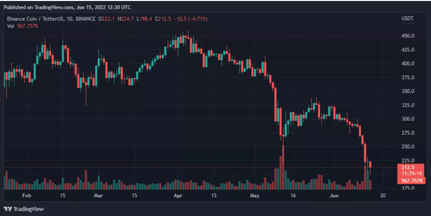
Task: Click the 250.0 price axis label
Action: click(407, 147)
